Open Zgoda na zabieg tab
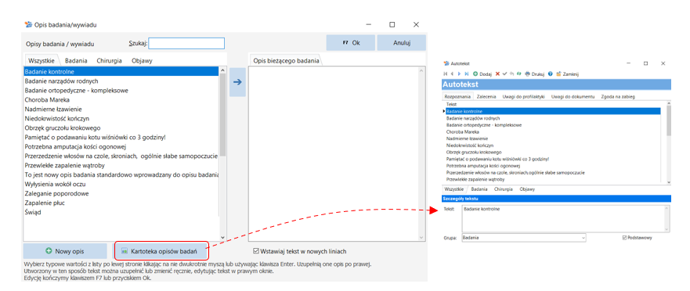The height and width of the screenshot is (291, 690). pyautogui.click(x=618, y=96)
